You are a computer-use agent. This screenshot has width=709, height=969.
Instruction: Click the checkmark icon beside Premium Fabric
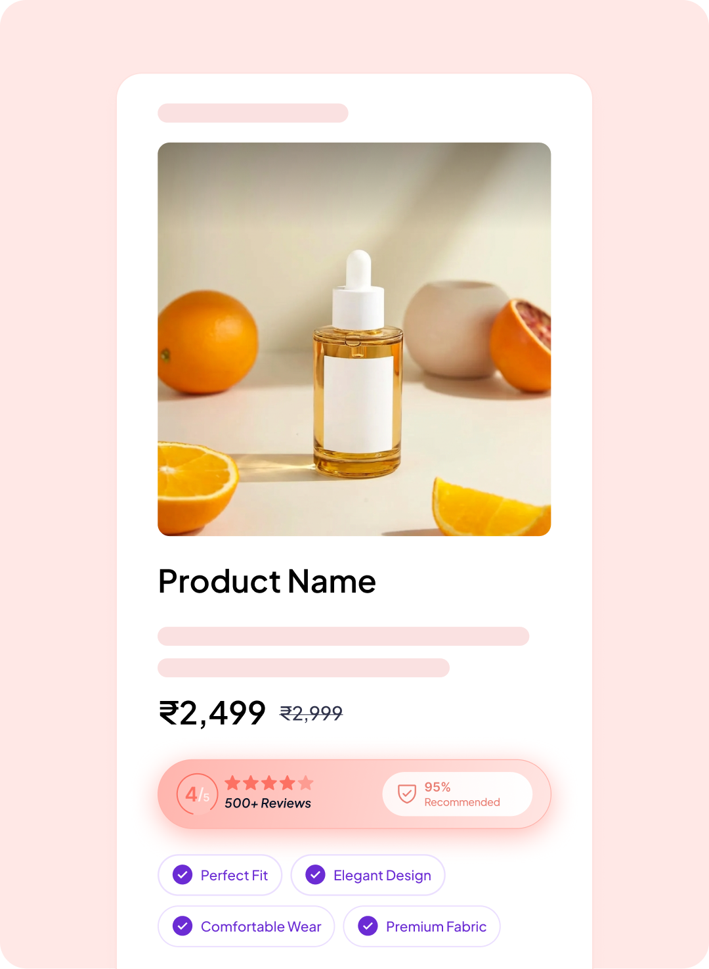368,926
